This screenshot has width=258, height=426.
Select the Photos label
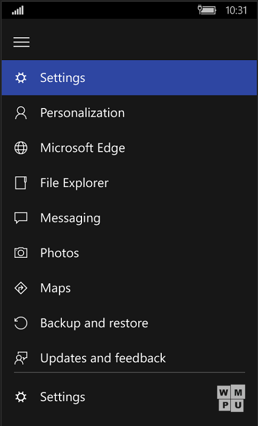(x=60, y=253)
